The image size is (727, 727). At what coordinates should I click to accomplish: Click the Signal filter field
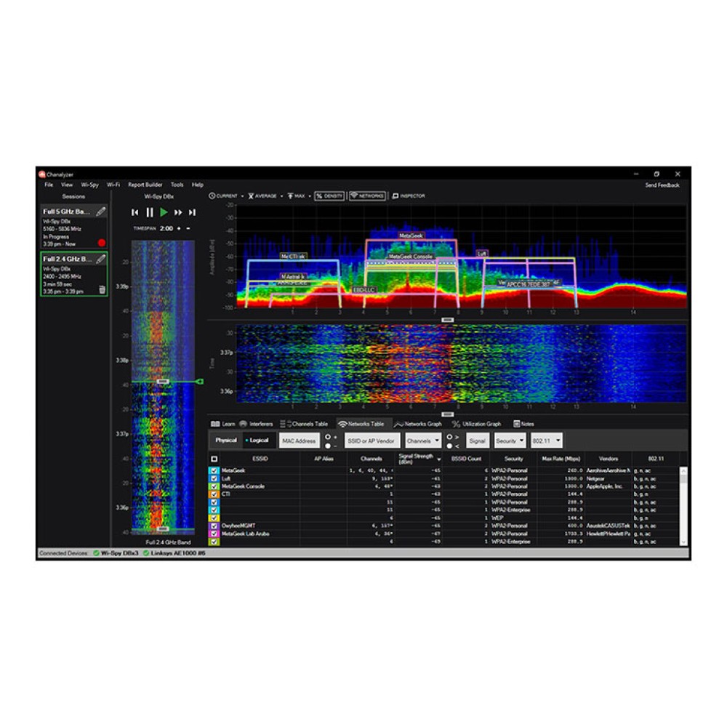point(477,441)
